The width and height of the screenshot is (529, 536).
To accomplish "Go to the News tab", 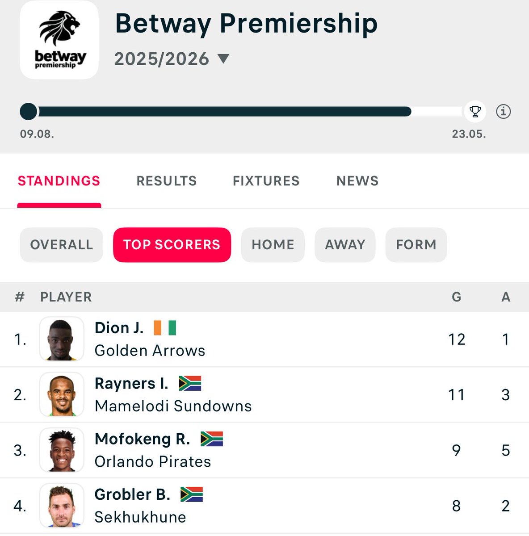I will (357, 181).
